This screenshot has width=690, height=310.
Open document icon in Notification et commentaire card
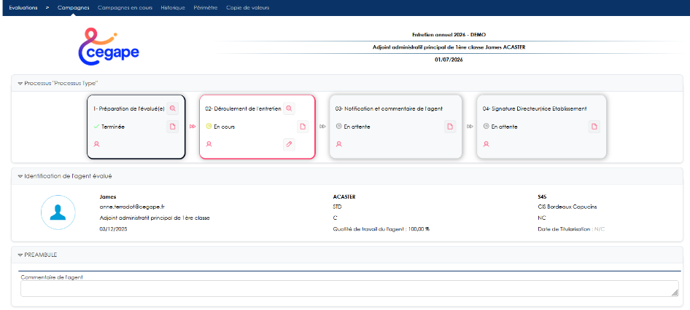point(450,127)
